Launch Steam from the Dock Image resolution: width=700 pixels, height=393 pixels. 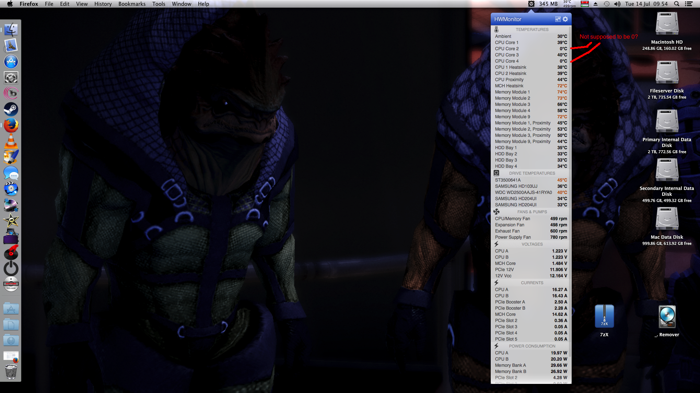(x=11, y=109)
